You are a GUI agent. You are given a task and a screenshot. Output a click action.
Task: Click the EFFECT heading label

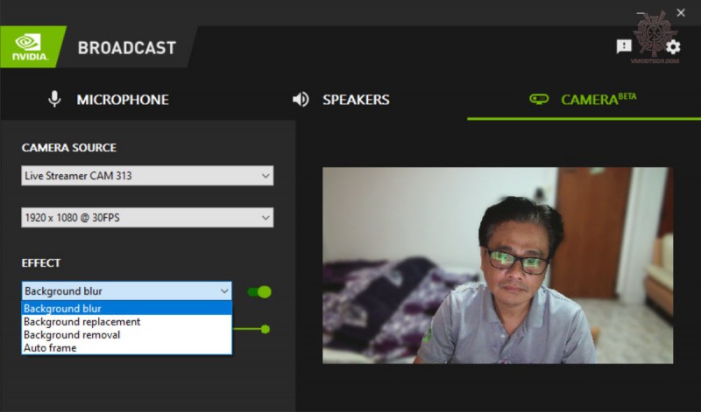[40, 263]
